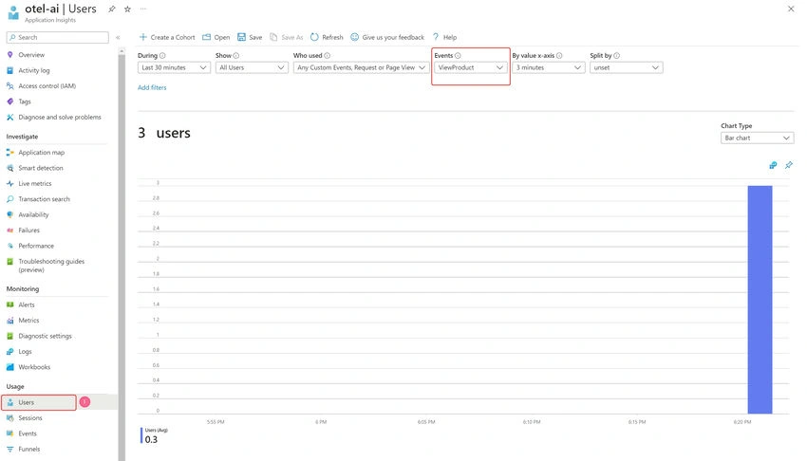
Task: Click the Sessions icon under Usage
Action: 9,417
